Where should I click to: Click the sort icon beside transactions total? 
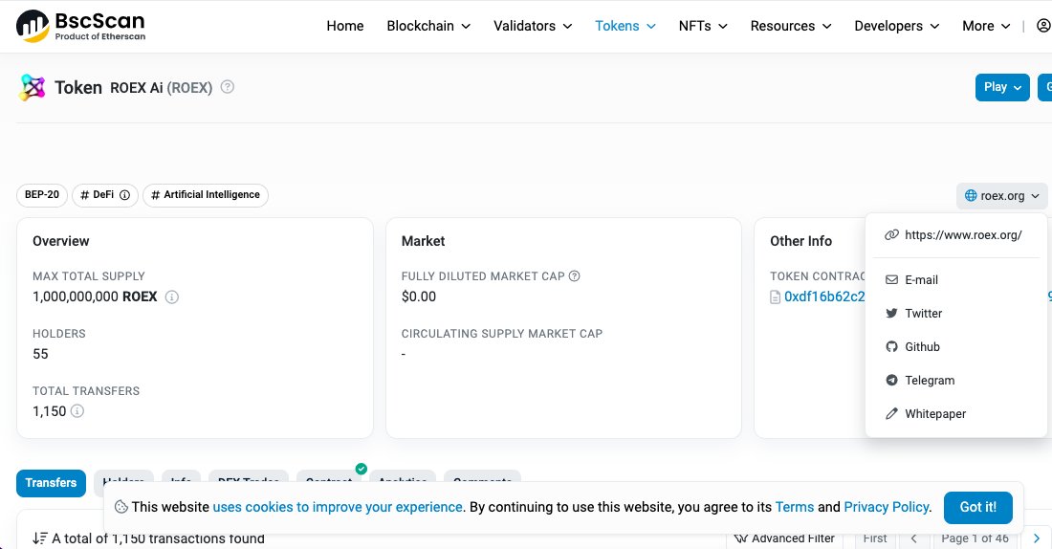(40, 538)
